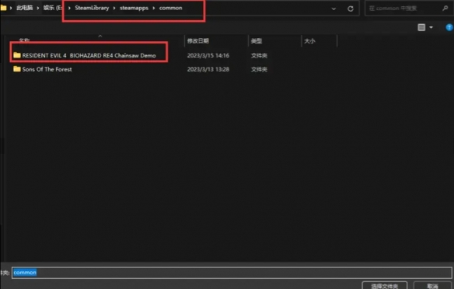Go to 娱乐 (E:) drive in breadcrumb
The image size is (454, 289).
52,8
